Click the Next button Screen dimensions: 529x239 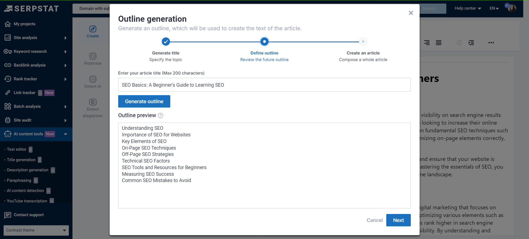click(x=398, y=220)
